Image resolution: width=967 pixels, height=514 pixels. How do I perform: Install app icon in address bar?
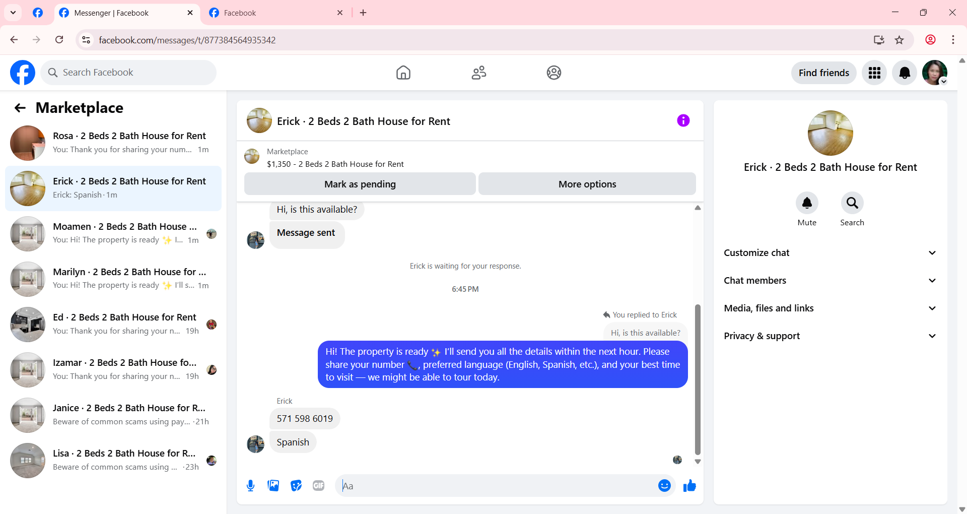(879, 40)
